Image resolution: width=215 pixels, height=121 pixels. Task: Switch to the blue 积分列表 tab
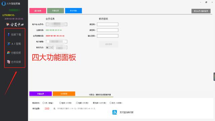tap(74, 11)
